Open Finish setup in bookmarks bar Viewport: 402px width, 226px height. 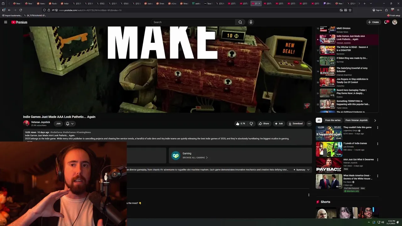(x=394, y=15)
